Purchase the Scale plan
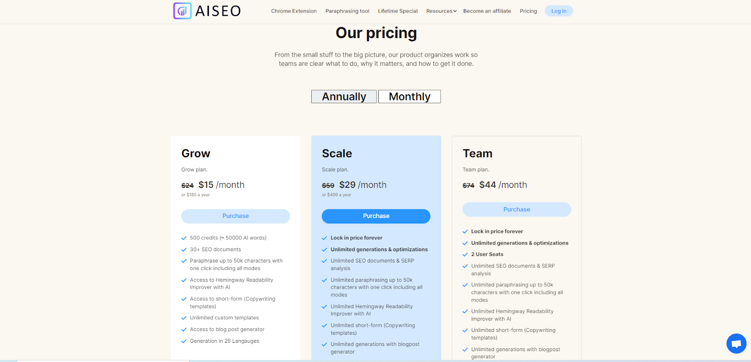The height and width of the screenshot is (362, 751). coord(376,216)
